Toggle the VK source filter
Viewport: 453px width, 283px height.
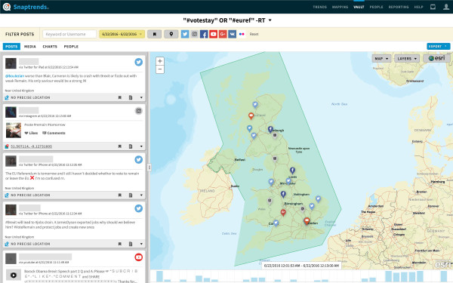tap(233, 34)
